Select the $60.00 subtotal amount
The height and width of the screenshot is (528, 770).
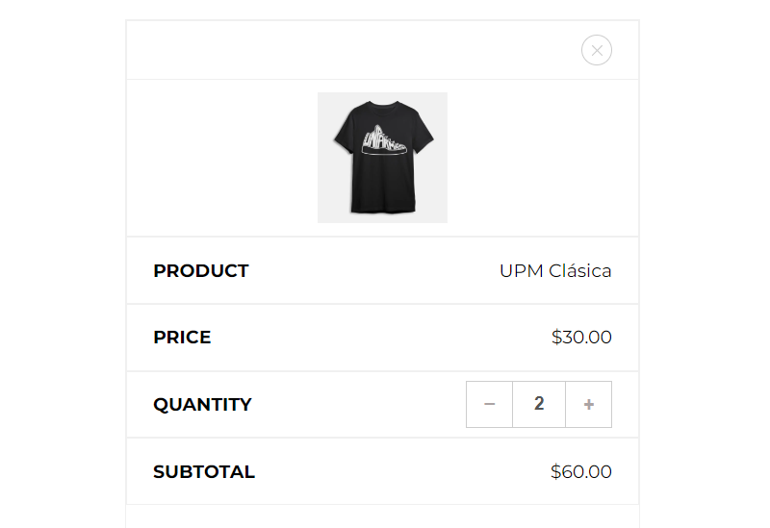pos(581,472)
